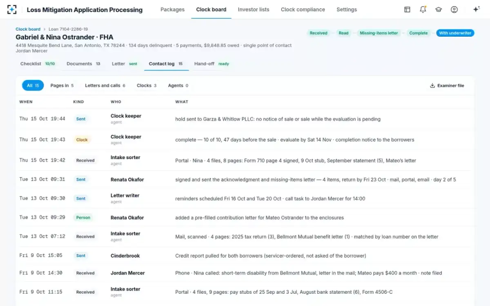Open the complete 10 of 10 entry

[x=295, y=140]
